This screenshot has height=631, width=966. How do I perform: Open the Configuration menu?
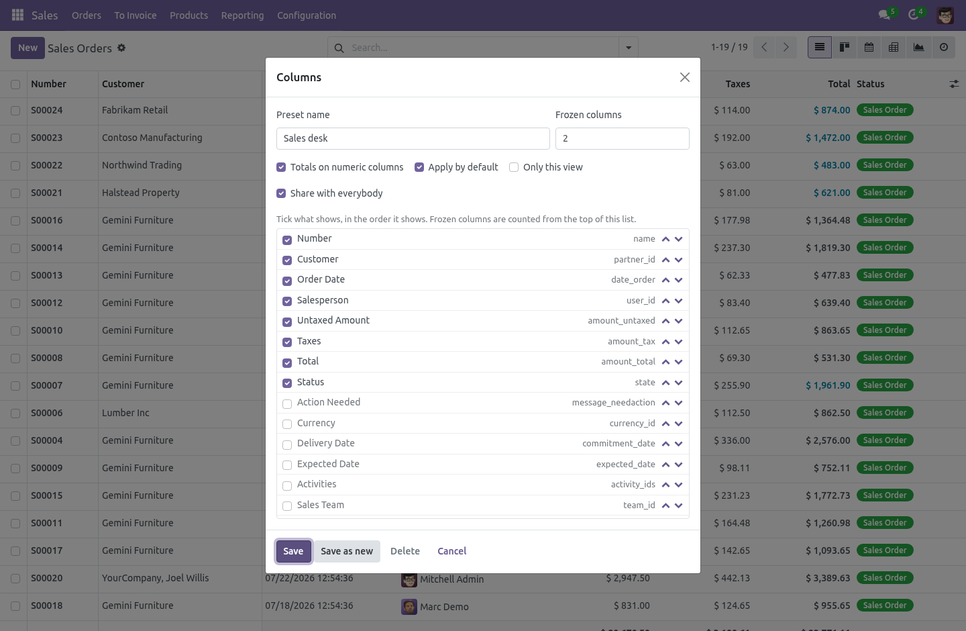tap(307, 15)
